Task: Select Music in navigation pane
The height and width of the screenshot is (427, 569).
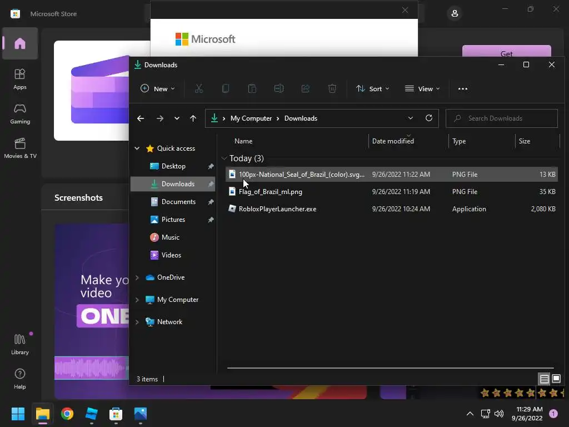Action: click(x=173, y=237)
